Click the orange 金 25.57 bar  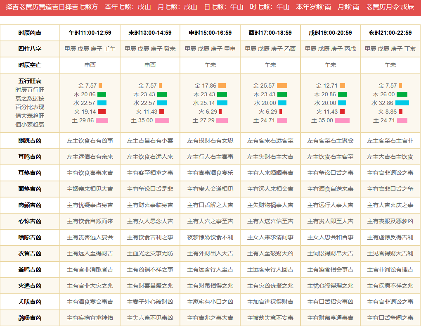coord(282,86)
